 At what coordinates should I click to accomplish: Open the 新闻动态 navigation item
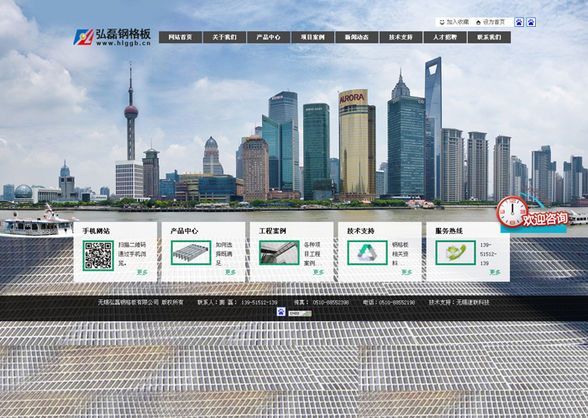pyautogui.click(x=356, y=37)
